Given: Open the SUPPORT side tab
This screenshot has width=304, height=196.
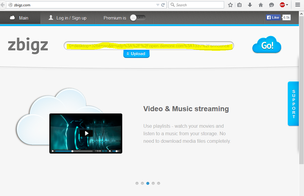Looking at the screenshot, I should coord(293,104).
